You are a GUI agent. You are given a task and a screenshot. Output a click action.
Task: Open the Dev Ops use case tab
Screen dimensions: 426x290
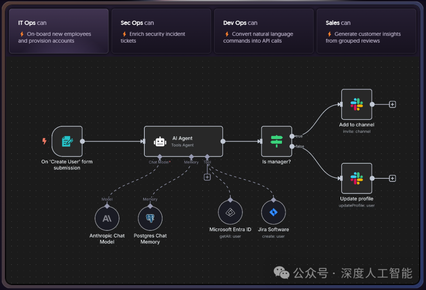pyautogui.click(x=264, y=31)
